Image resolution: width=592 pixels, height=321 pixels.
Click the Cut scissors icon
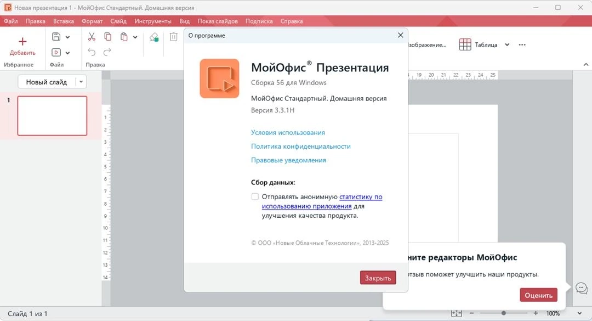[x=92, y=37]
